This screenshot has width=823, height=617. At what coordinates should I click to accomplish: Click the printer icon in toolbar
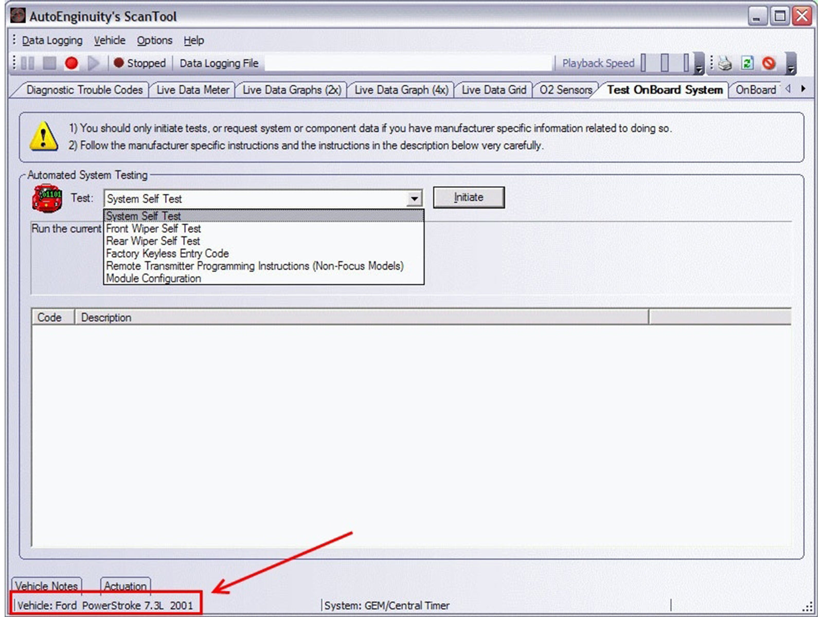[725, 63]
